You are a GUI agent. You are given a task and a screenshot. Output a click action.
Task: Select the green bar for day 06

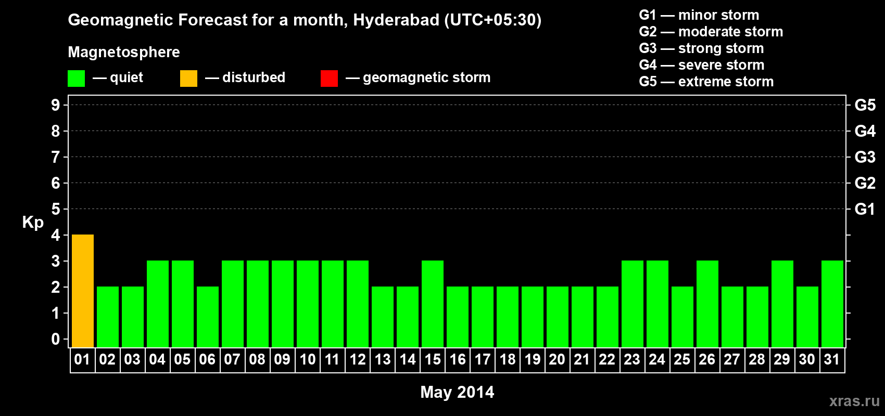click(x=208, y=317)
